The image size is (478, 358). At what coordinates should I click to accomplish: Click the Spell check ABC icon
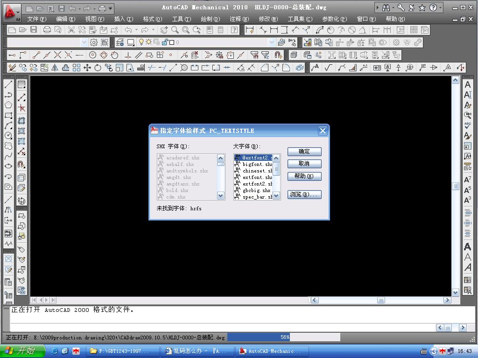pos(468,125)
